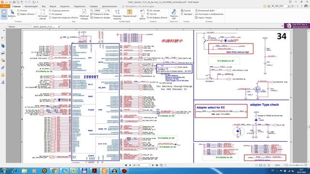The image size is (310, 174).
Task: Open the Windows Start menu
Action: coord(4,171)
